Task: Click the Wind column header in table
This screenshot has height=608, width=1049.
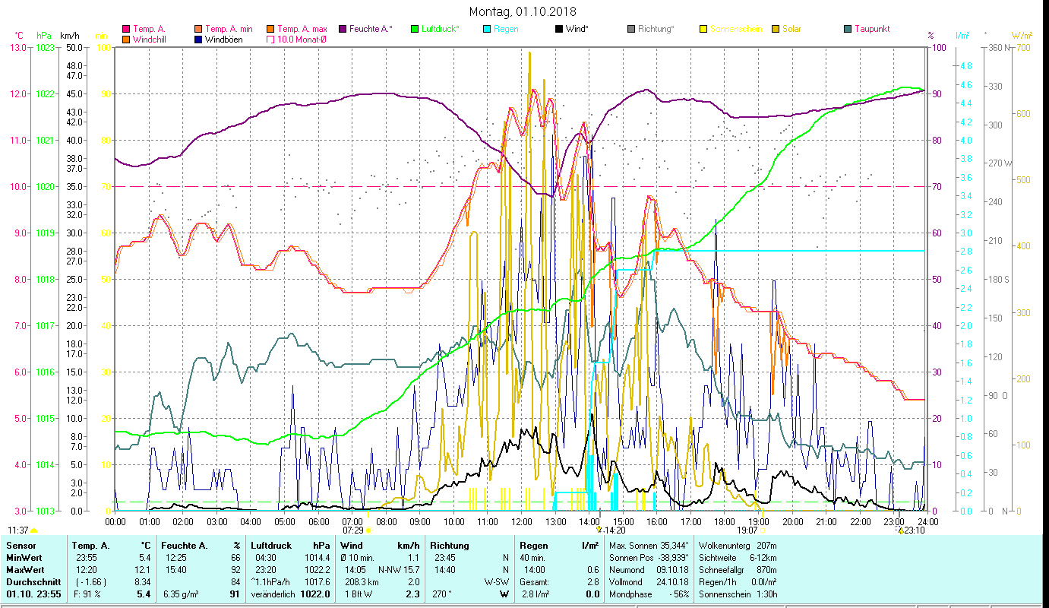Action: pyautogui.click(x=352, y=546)
